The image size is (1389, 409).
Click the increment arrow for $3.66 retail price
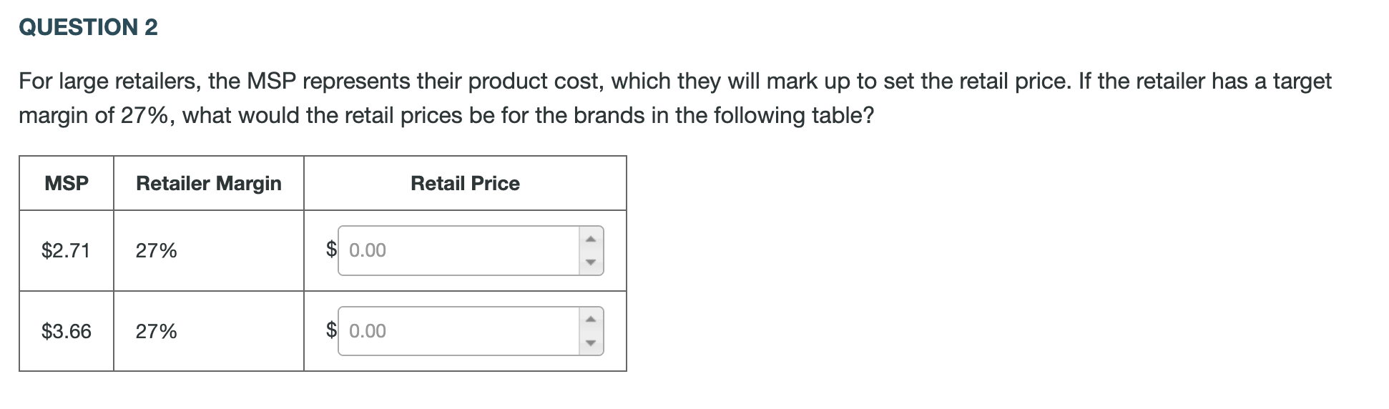click(x=591, y=320)
